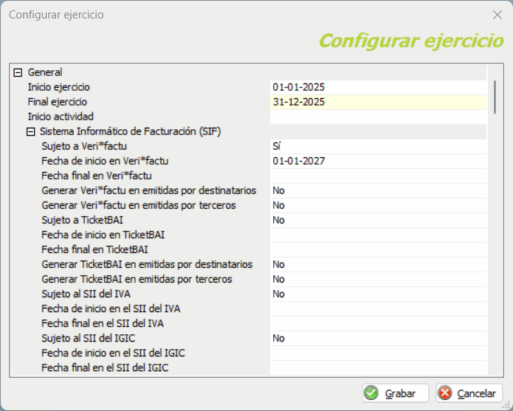This screenshot has width=513, height=411.
Task: Select the Sujeto al SII del IVA label
Action: [x=86, y=294]
